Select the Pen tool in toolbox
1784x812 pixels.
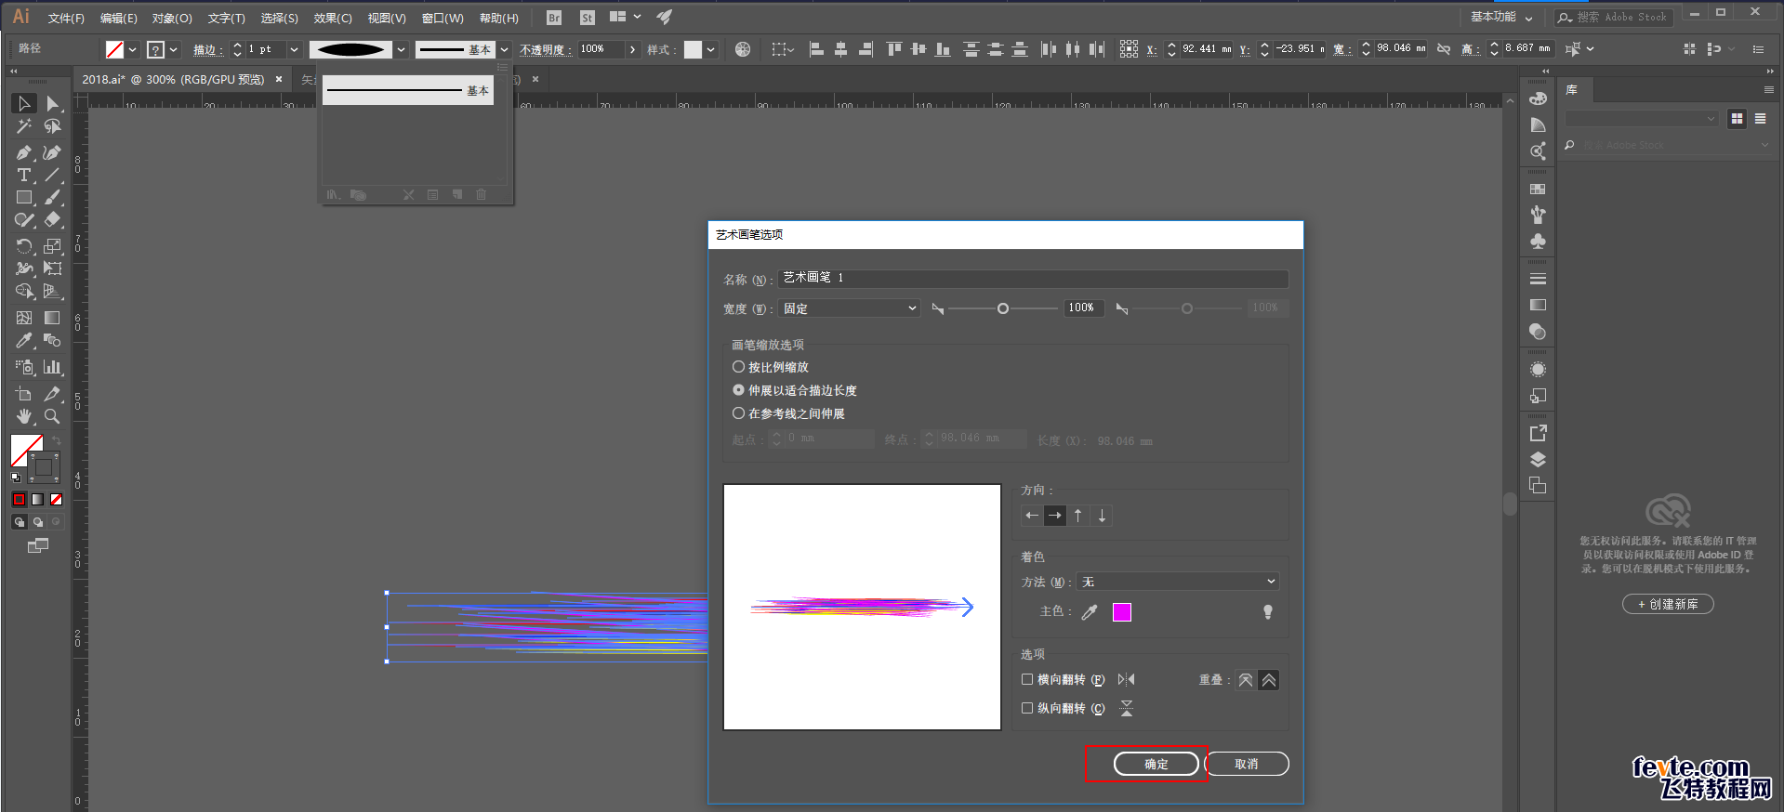point(24,152)
